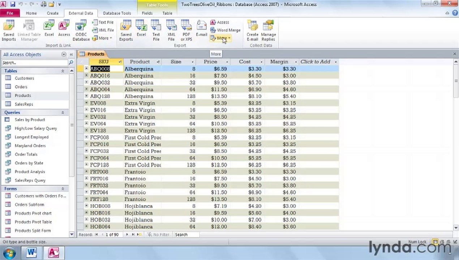Switch to the Database Tools tab

pyautogui.click(x=117, y=13)
